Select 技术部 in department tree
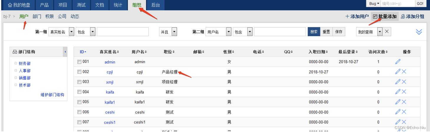Image resolution: width=430 pixels, height=132 pixels. [25, 85]
